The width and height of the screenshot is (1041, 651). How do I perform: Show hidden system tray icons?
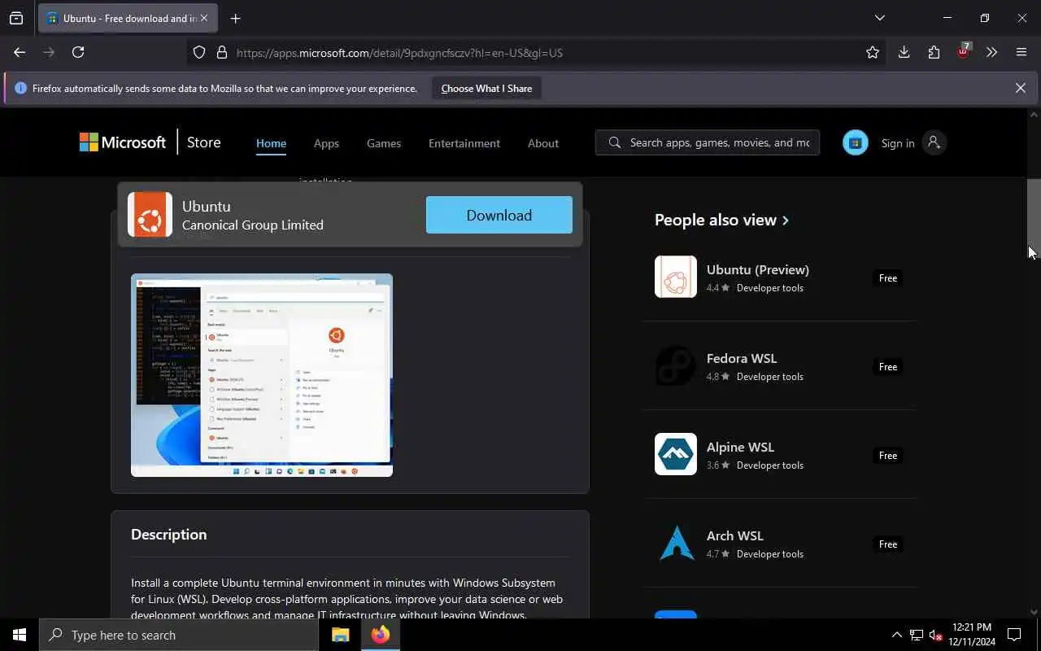[896, 635]
